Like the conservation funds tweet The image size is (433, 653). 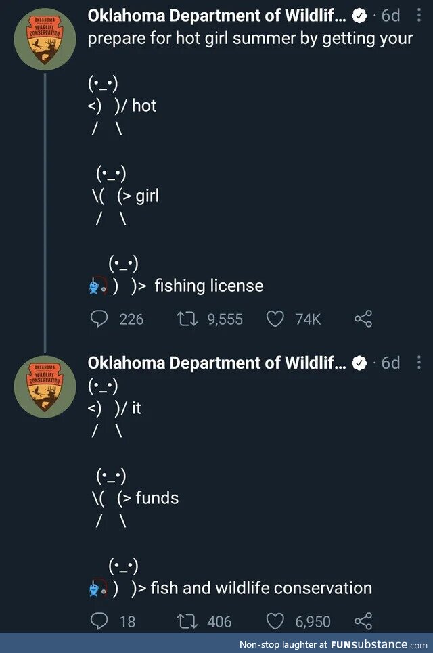[275, 621]
